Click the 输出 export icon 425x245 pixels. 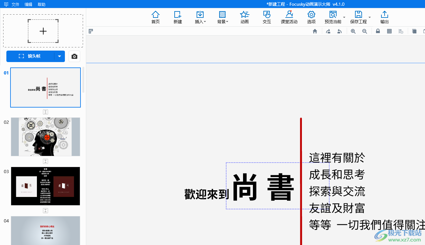[x=385, y=17]
